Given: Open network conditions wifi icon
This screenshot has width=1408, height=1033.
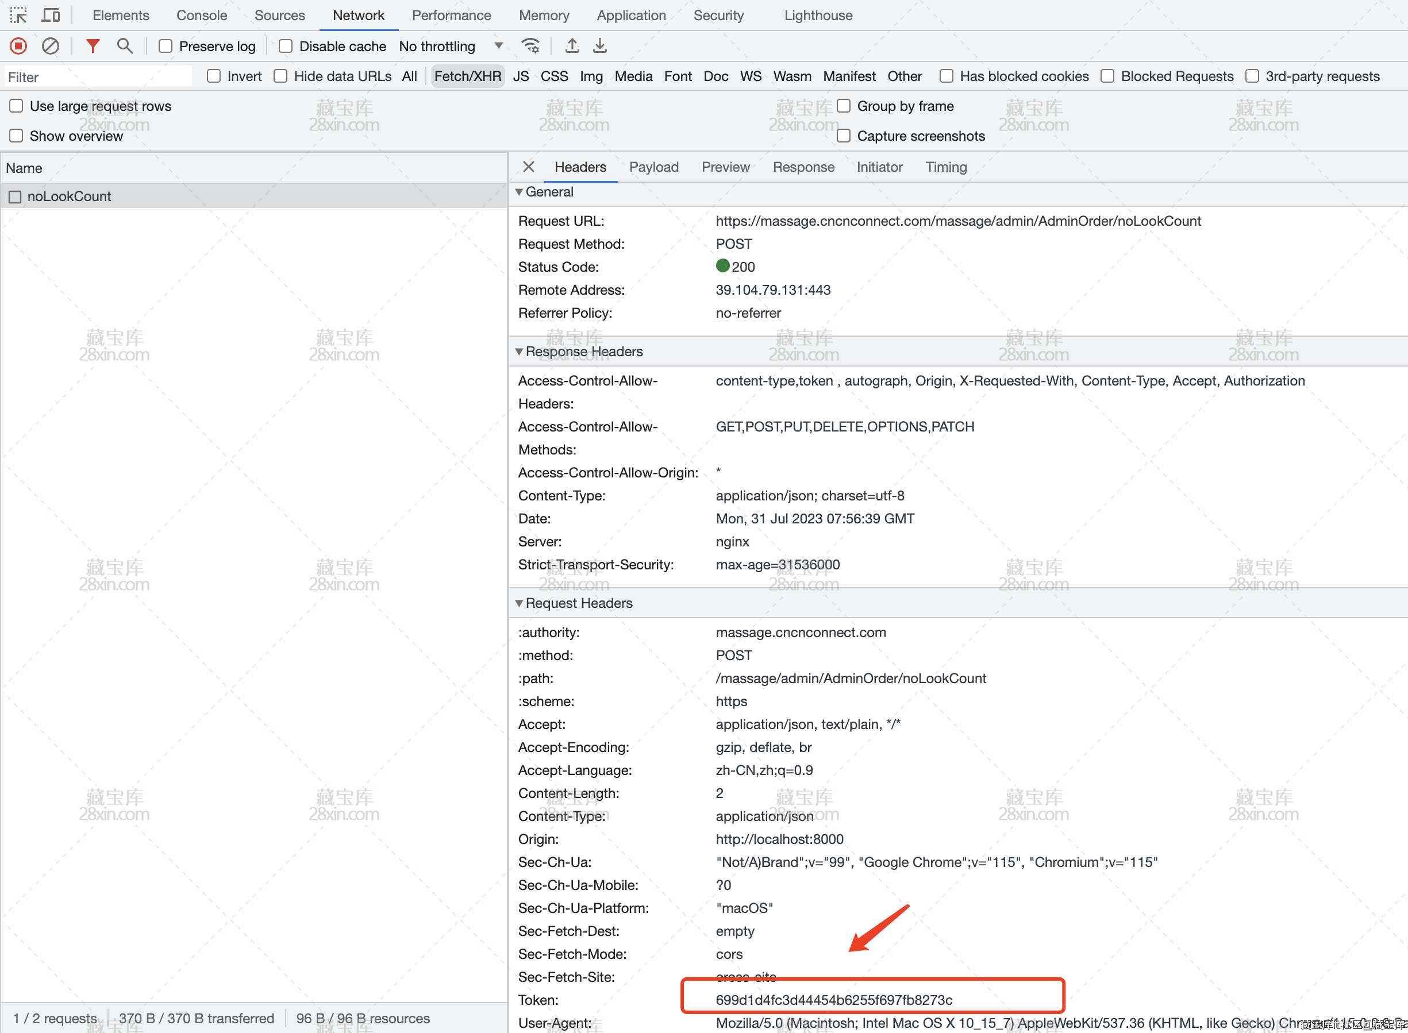Looking at the screenshot, I should (530, 45).
